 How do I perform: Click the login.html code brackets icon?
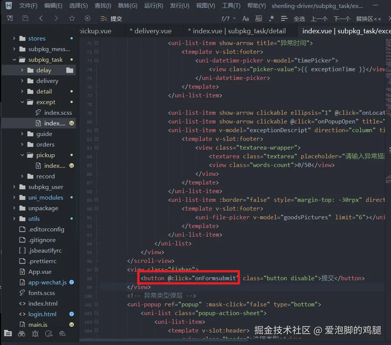pyautogui.click(x=22, y=314)
